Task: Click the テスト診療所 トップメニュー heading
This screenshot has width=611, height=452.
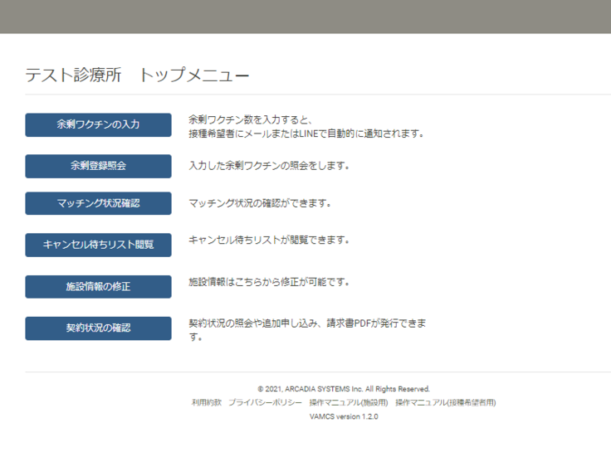Action: [137, 75]
